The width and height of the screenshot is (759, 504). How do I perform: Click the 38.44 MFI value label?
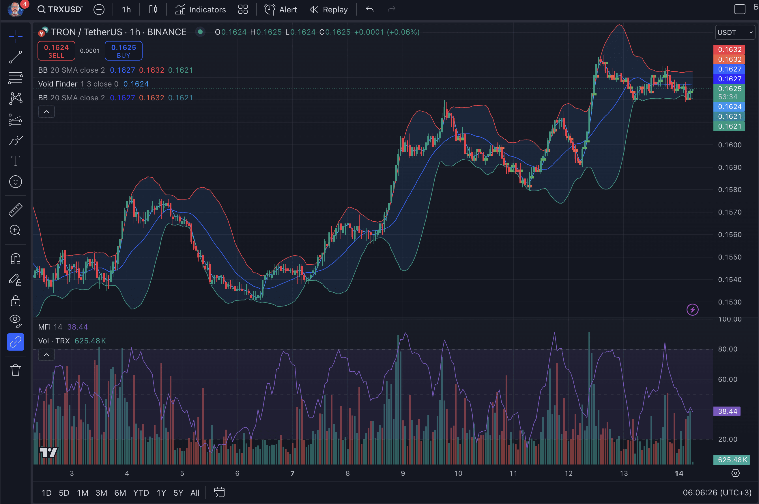(x=727, y=411)
